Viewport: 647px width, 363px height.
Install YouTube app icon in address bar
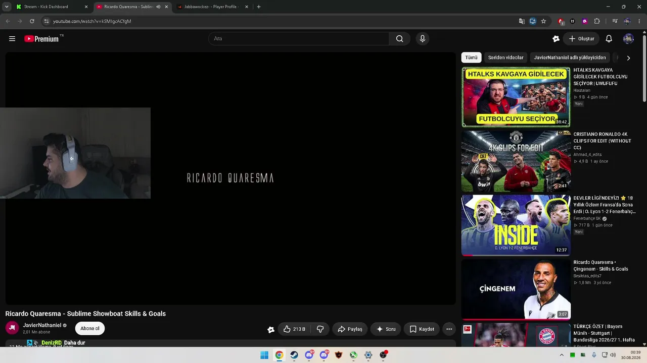click(533, 21)
